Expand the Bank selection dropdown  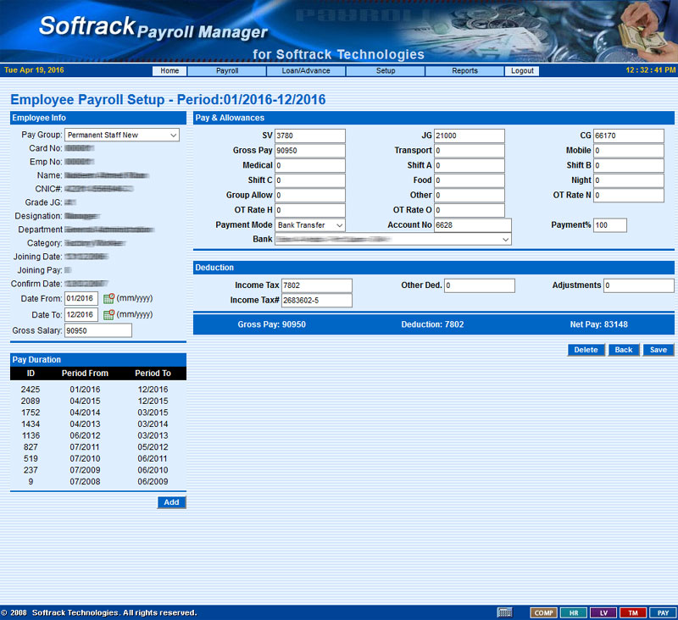(393, 240)
